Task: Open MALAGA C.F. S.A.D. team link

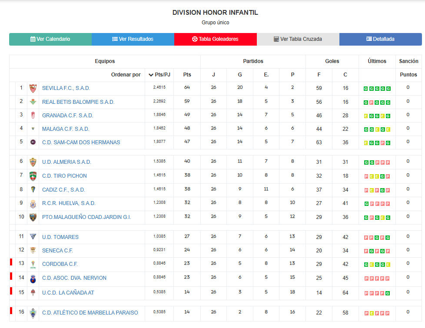Action: (66, 129)
